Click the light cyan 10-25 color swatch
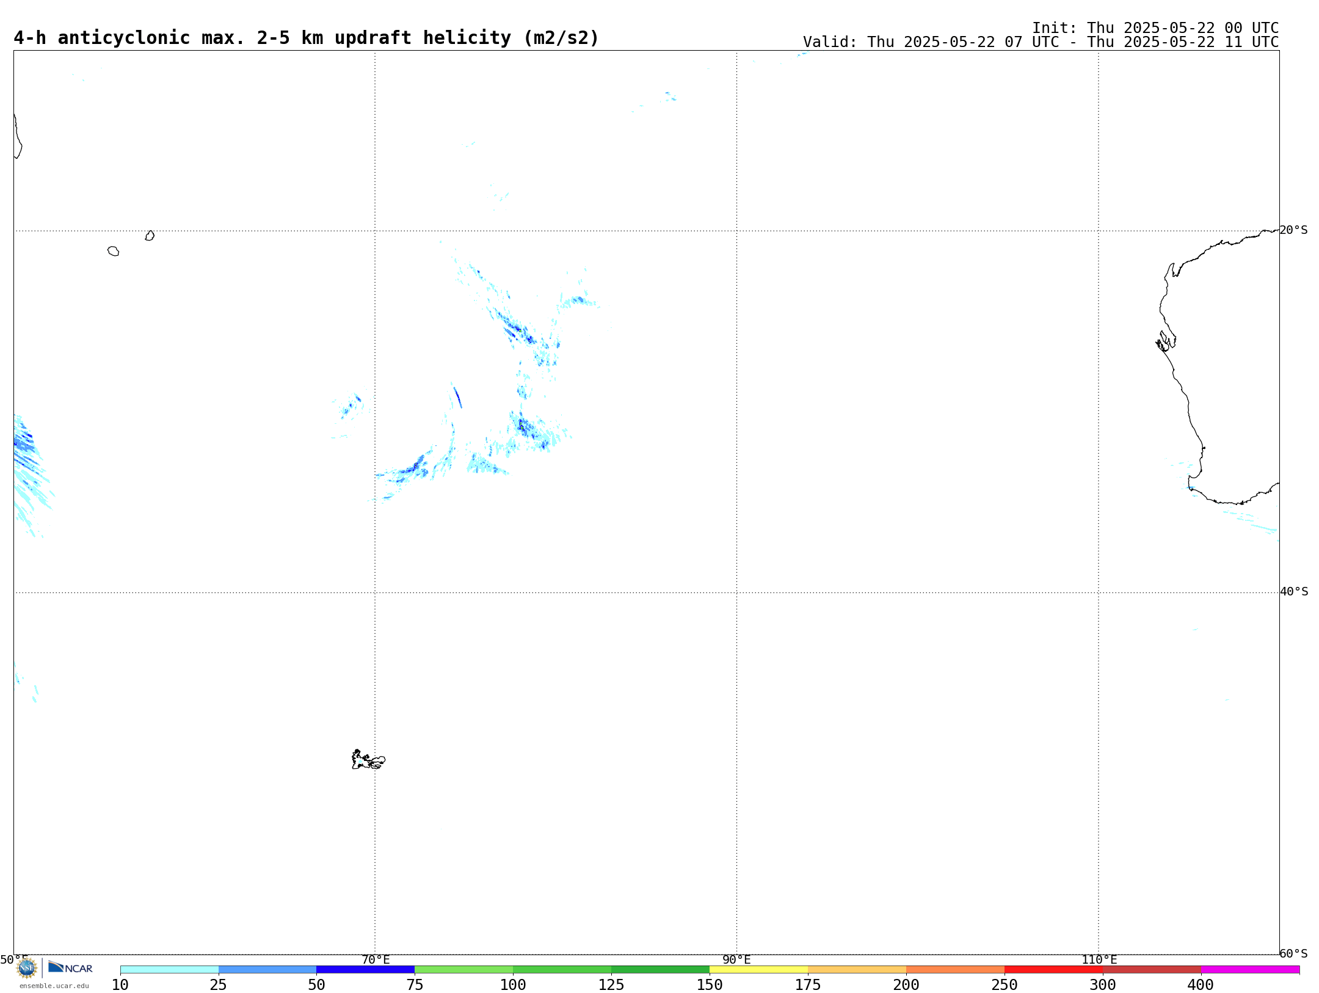This screenshot has width=1319, height=993. pyautogui.click(x=169, y=970)
